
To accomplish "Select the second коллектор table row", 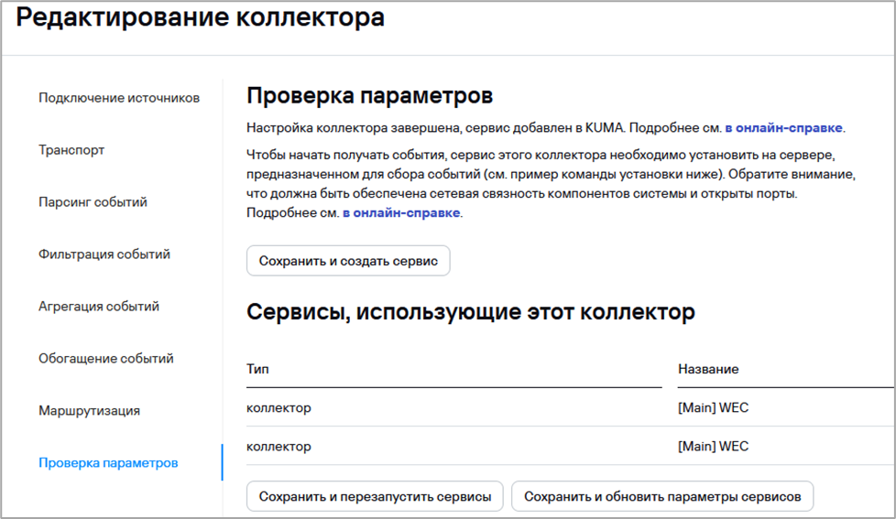I will tap(279, 447).
